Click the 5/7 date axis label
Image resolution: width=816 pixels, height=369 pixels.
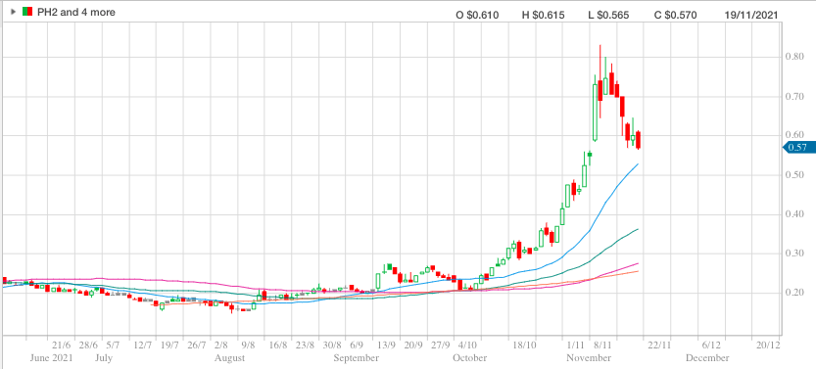(x=114, y=346)
